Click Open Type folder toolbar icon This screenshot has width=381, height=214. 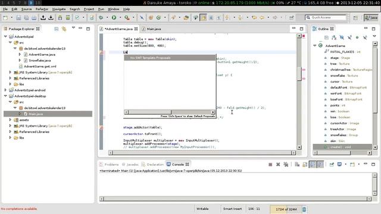(x=186, y=17)
